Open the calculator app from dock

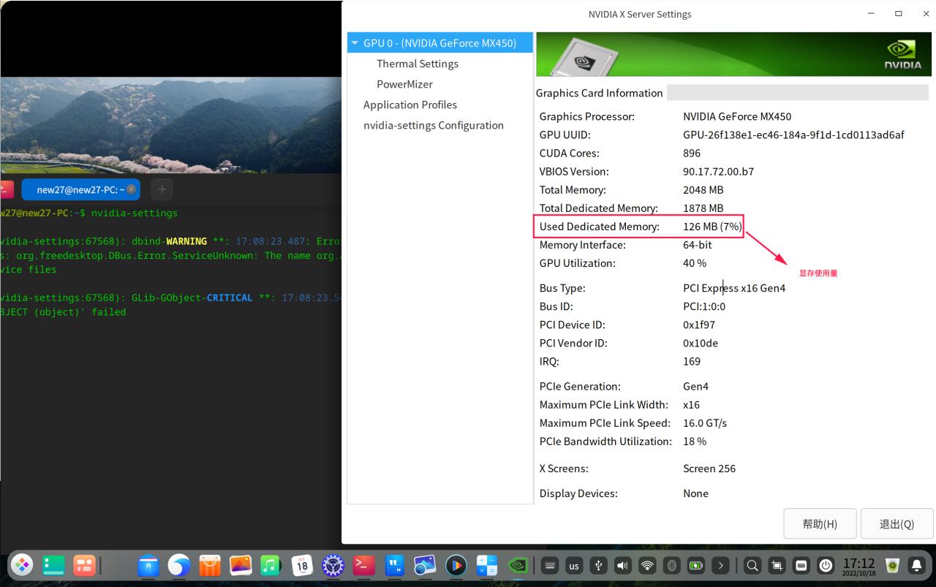tap(487, 565)
